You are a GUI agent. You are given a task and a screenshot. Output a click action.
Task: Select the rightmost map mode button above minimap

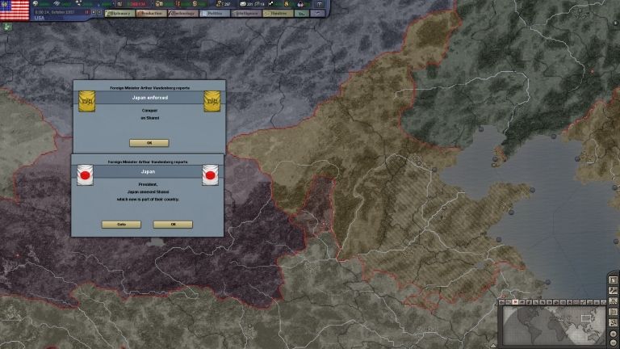click(603, 302)
